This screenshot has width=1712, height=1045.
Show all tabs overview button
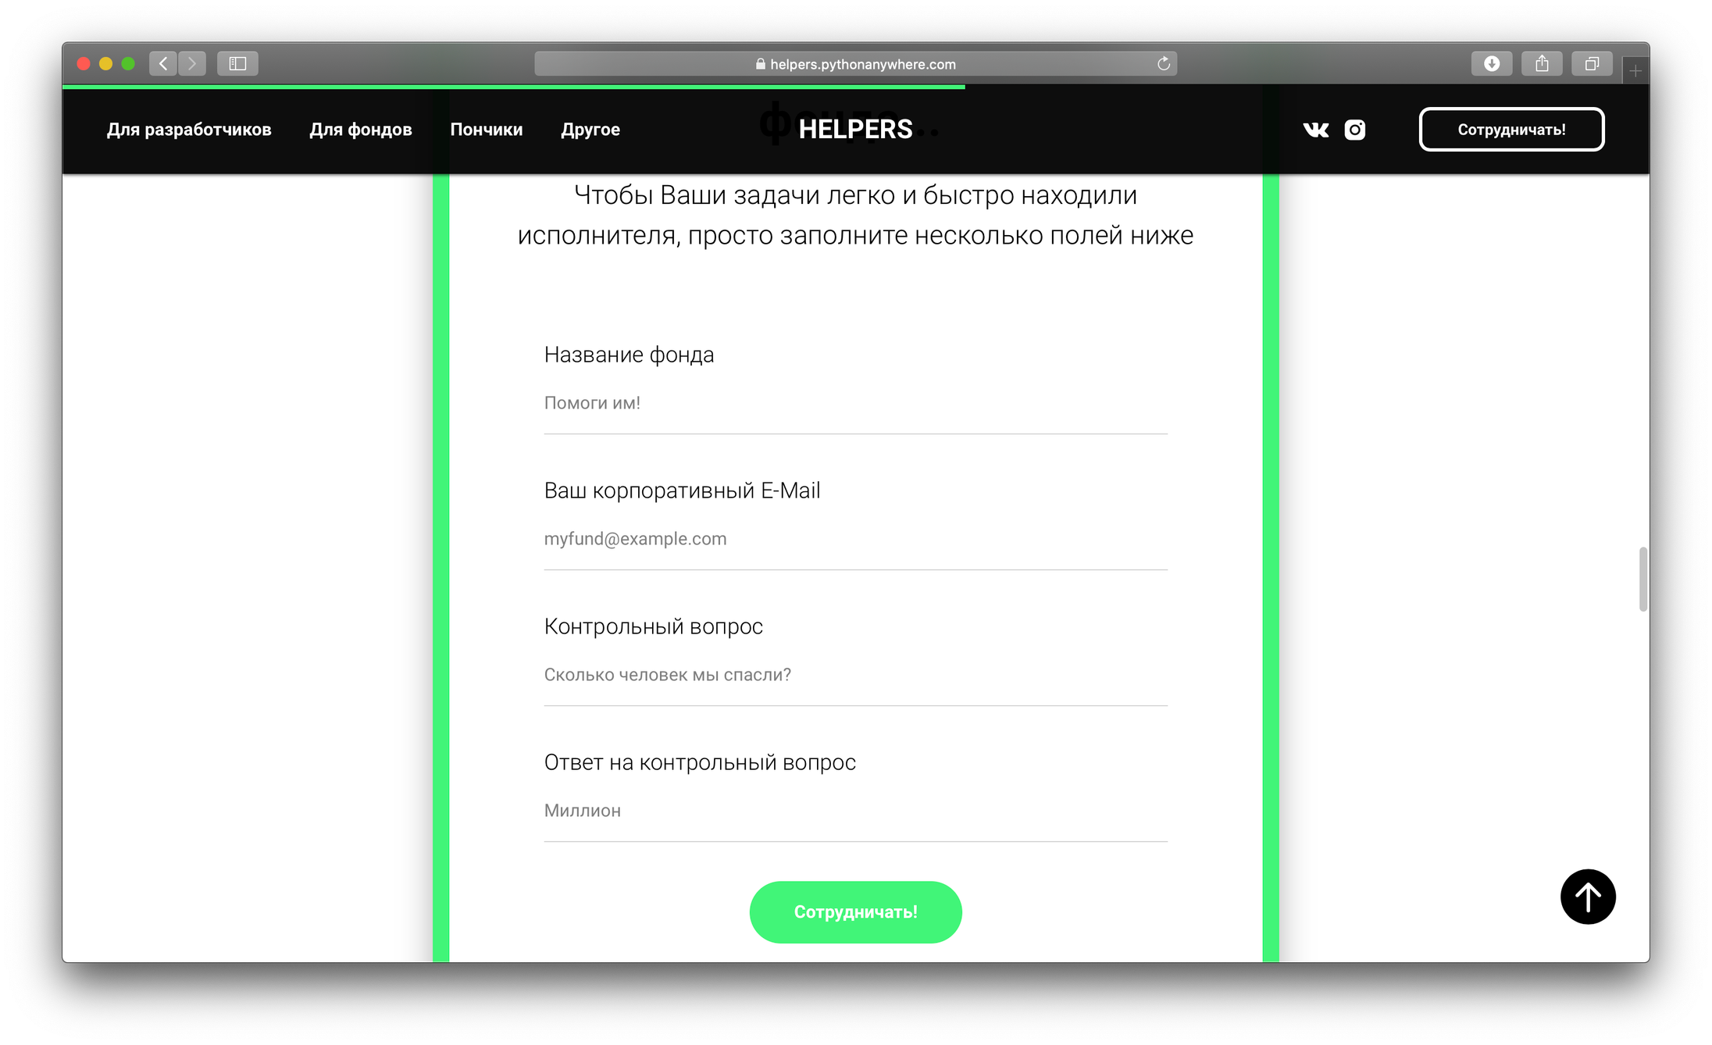pyautogui.click(x=1592, y=64)
